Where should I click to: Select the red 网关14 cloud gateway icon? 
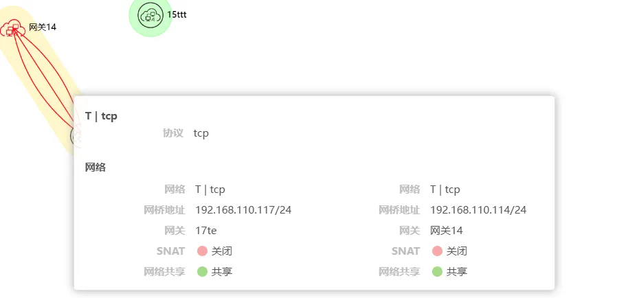[x=12, y=28]
